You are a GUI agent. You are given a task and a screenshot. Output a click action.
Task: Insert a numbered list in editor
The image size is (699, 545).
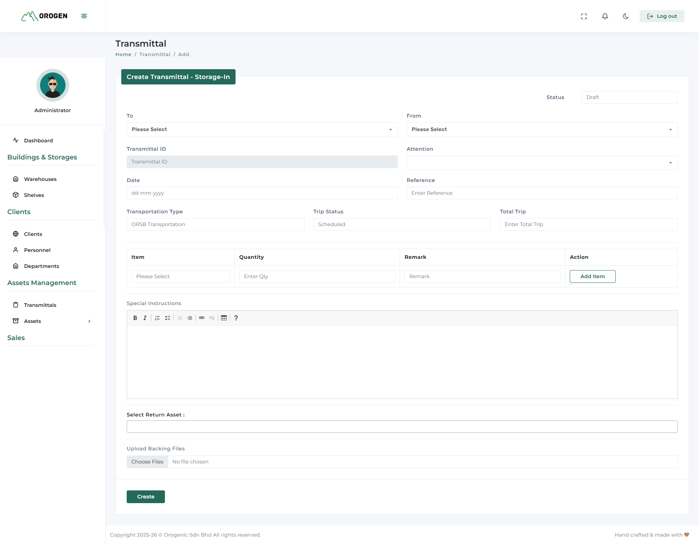[x=157, y=318]
